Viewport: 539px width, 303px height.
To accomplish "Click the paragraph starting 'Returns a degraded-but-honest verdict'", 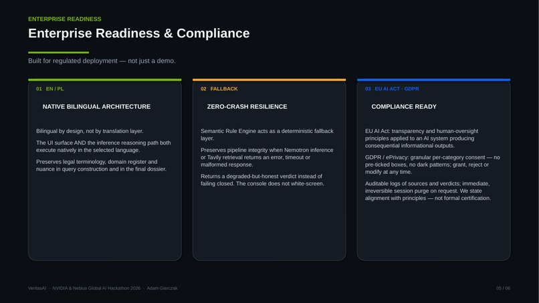I will click(262, 180).
